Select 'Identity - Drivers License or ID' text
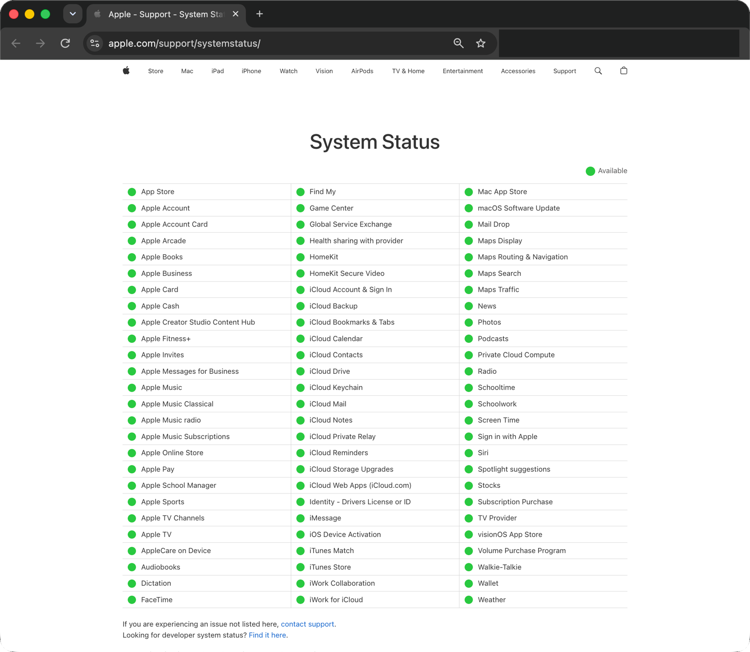This screenshot has width=750, height=652. [x=360, y=502]
